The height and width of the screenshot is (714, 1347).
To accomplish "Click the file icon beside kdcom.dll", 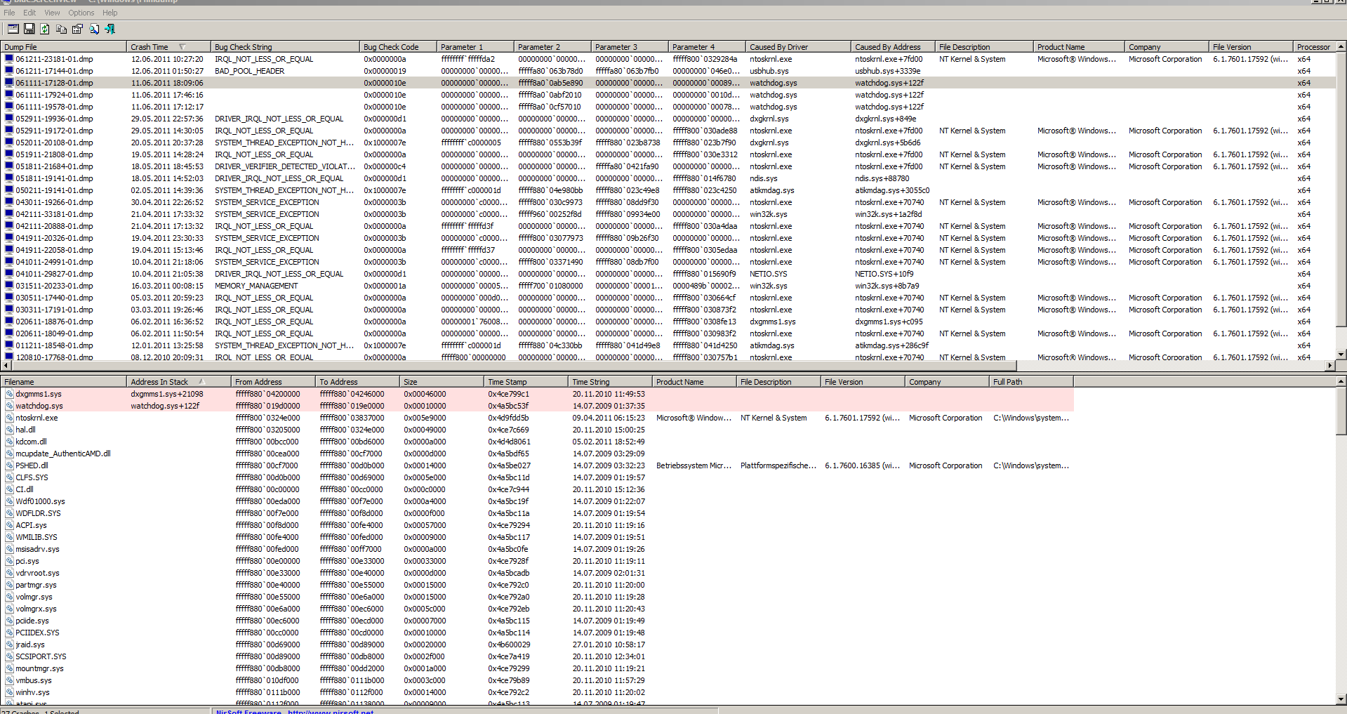I will 10,442.
